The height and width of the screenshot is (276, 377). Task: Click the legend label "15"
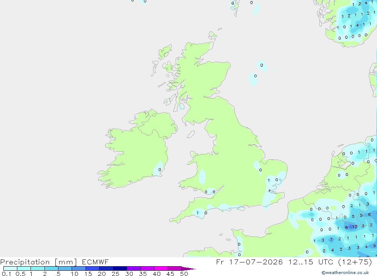[88, 274]
